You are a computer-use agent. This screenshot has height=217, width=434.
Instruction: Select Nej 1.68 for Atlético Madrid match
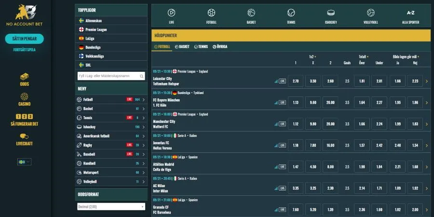pyautogui.click(x=415, y=167)
